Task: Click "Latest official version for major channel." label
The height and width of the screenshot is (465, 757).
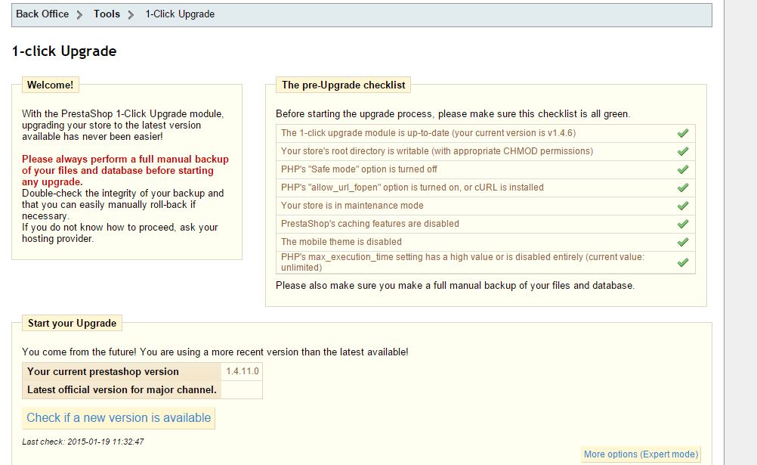Action: click(122, 389)
